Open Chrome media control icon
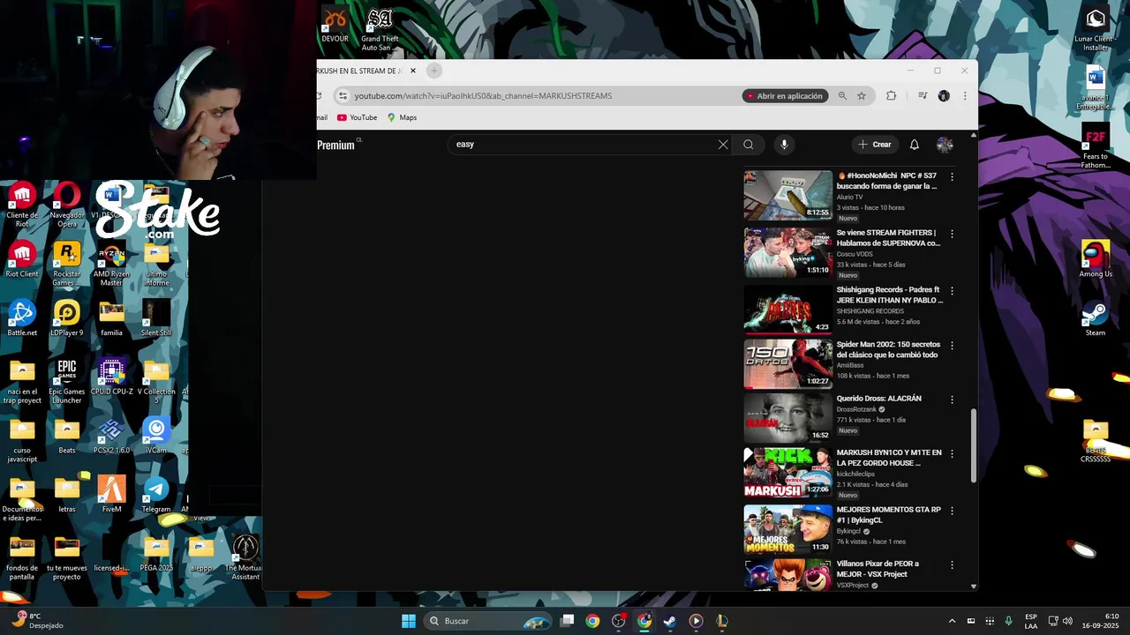The width and height of the screenshot is (1130, 635). 923,96
